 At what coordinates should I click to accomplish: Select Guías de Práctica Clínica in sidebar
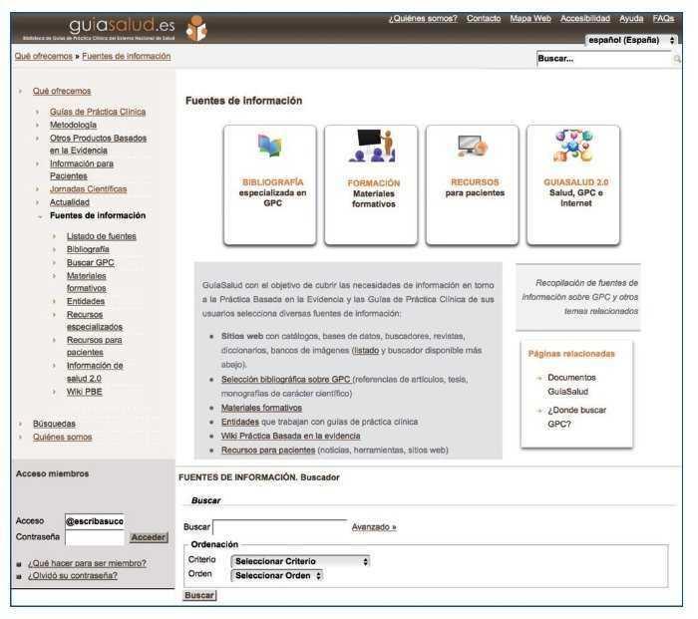[x=97, y=112]
